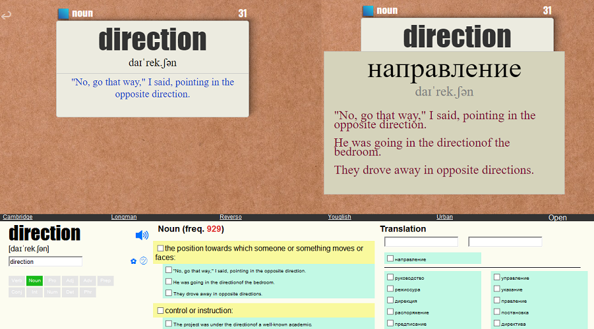This screenshot has height=329, width=594.
Task: Check 'They drove away in opposite directions' example
Action: 169,293
